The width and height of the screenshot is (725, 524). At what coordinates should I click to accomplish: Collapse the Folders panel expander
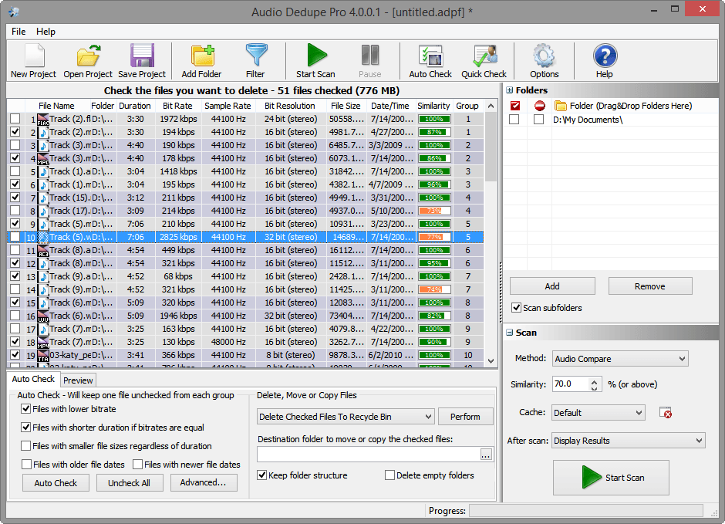coord(510,90)
